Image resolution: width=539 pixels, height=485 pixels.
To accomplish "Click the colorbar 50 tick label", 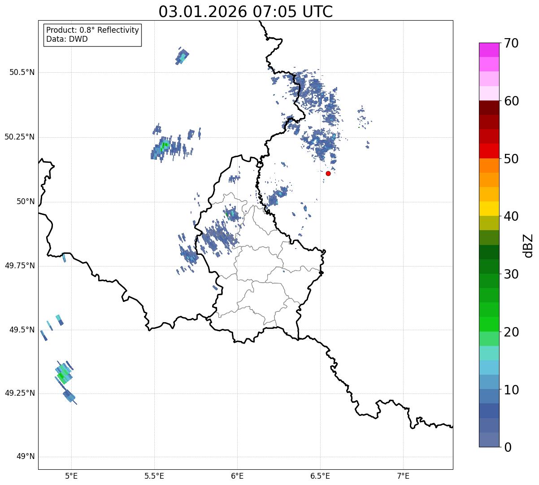I will (512, 159).
